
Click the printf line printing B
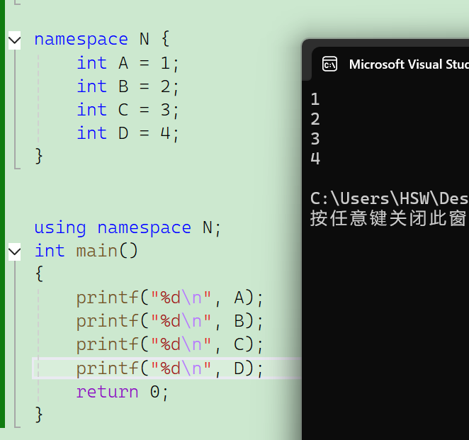tap(169, 322)
